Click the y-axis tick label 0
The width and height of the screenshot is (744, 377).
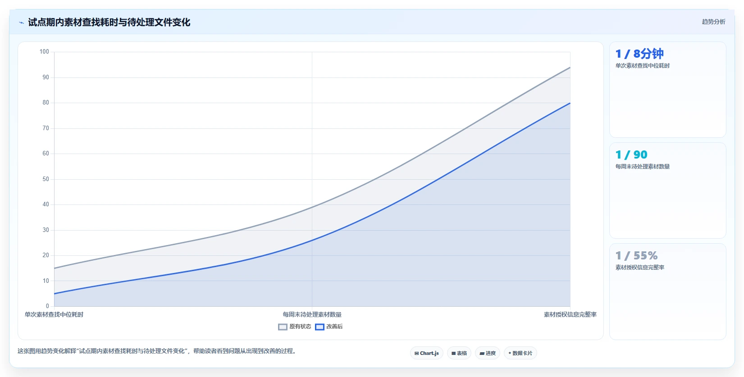coord(47,306)
